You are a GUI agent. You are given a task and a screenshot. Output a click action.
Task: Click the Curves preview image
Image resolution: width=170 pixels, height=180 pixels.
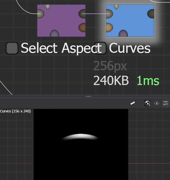(x=81, y=144)
